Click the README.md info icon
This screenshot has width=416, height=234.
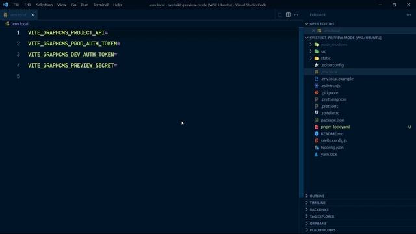(317, 134)
